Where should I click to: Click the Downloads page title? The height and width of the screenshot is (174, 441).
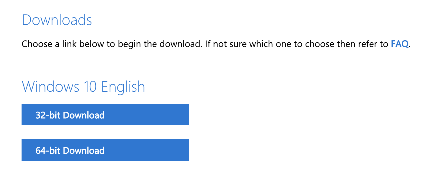point(57,20)
